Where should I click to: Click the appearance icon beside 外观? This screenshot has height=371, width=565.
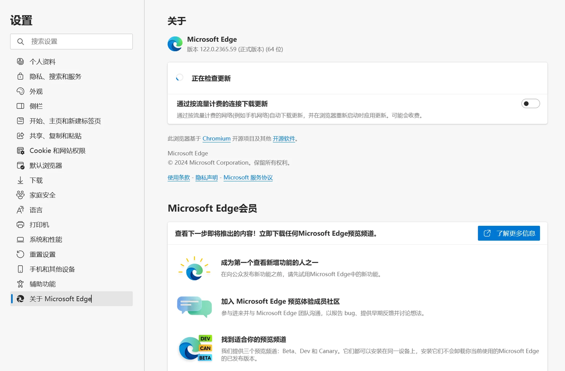(20, 91)
